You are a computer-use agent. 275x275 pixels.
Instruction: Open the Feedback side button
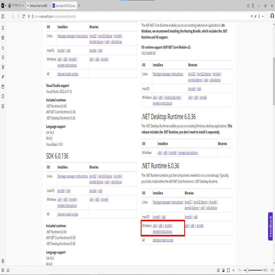coord(270,226)
